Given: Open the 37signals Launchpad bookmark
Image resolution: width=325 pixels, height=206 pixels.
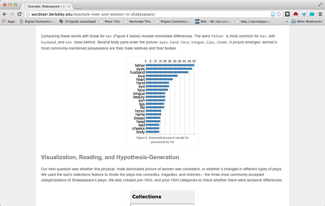Looking at the screenshot, I should [x=78, y=21].
